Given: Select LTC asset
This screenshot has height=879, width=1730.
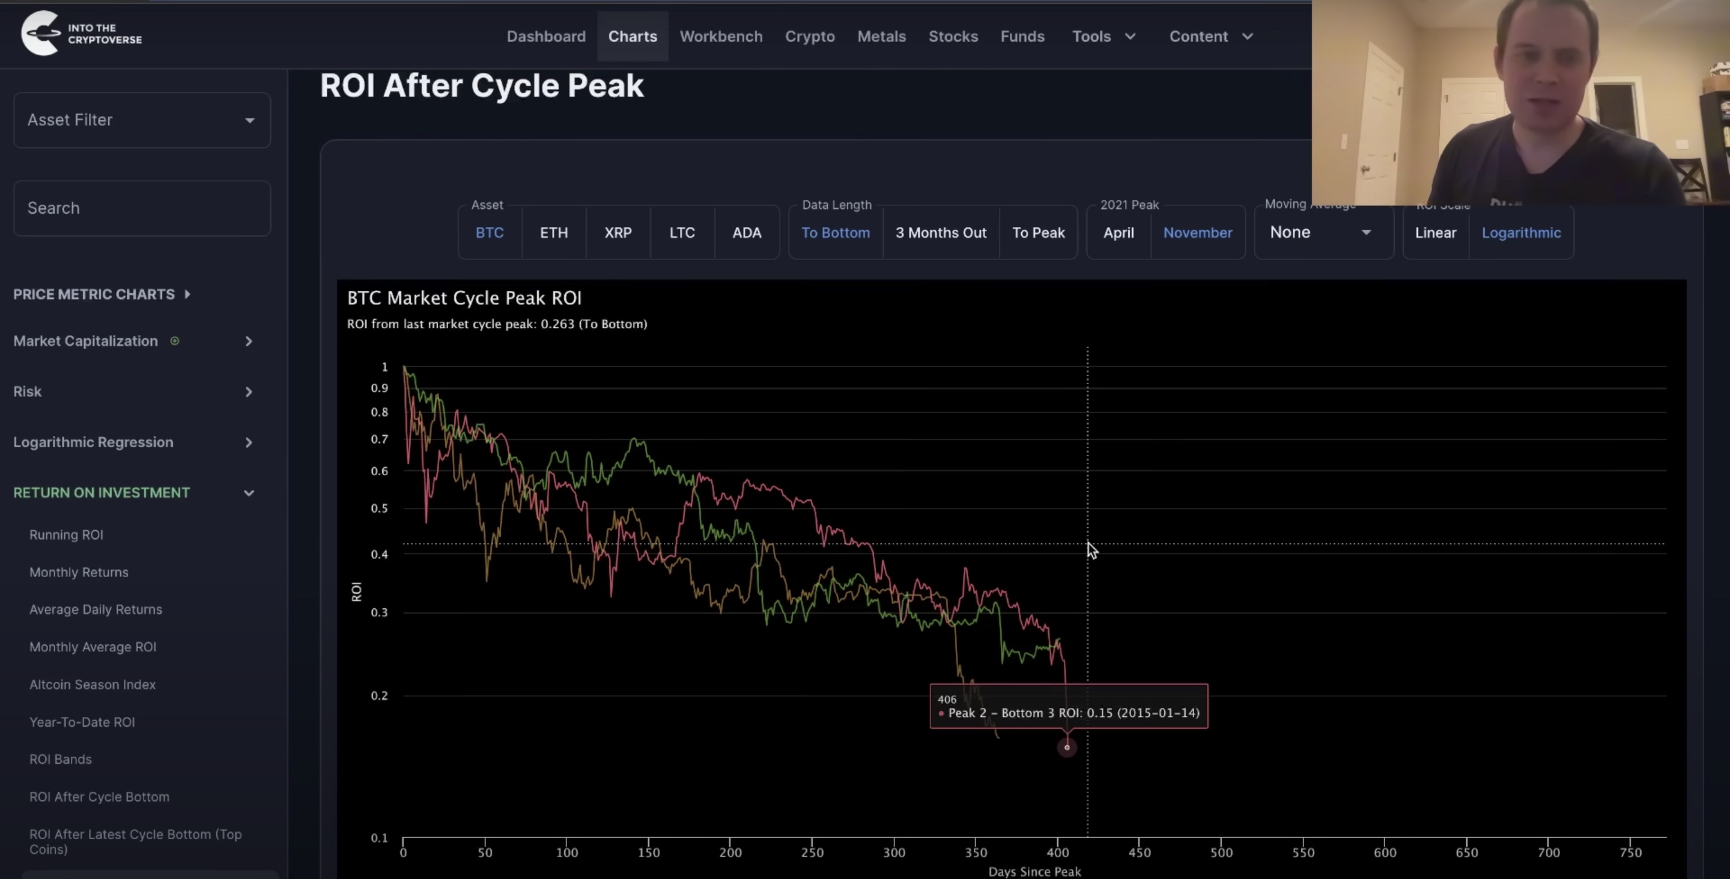Looking at the screenshot, I should point(682,233).
